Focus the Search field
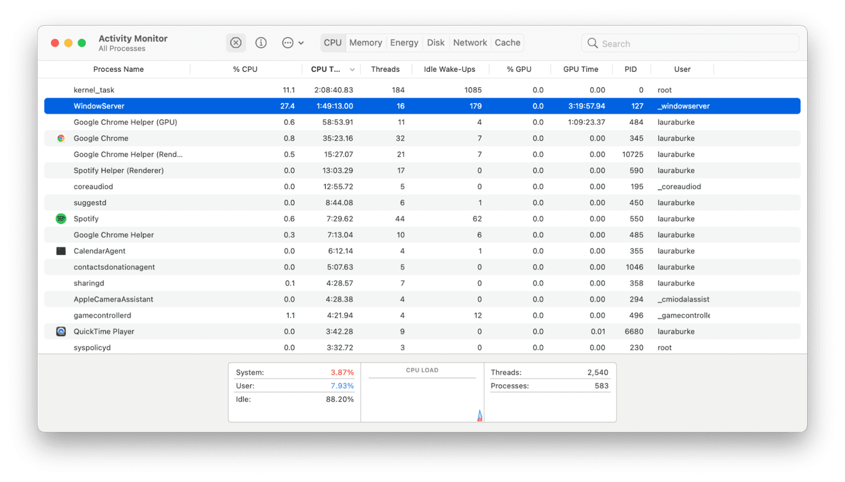 click(x=690, y=43)
